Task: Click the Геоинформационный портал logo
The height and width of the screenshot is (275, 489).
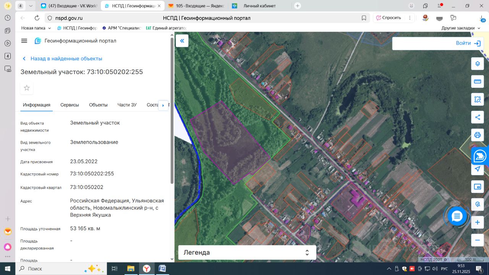Action: [75, 41]
